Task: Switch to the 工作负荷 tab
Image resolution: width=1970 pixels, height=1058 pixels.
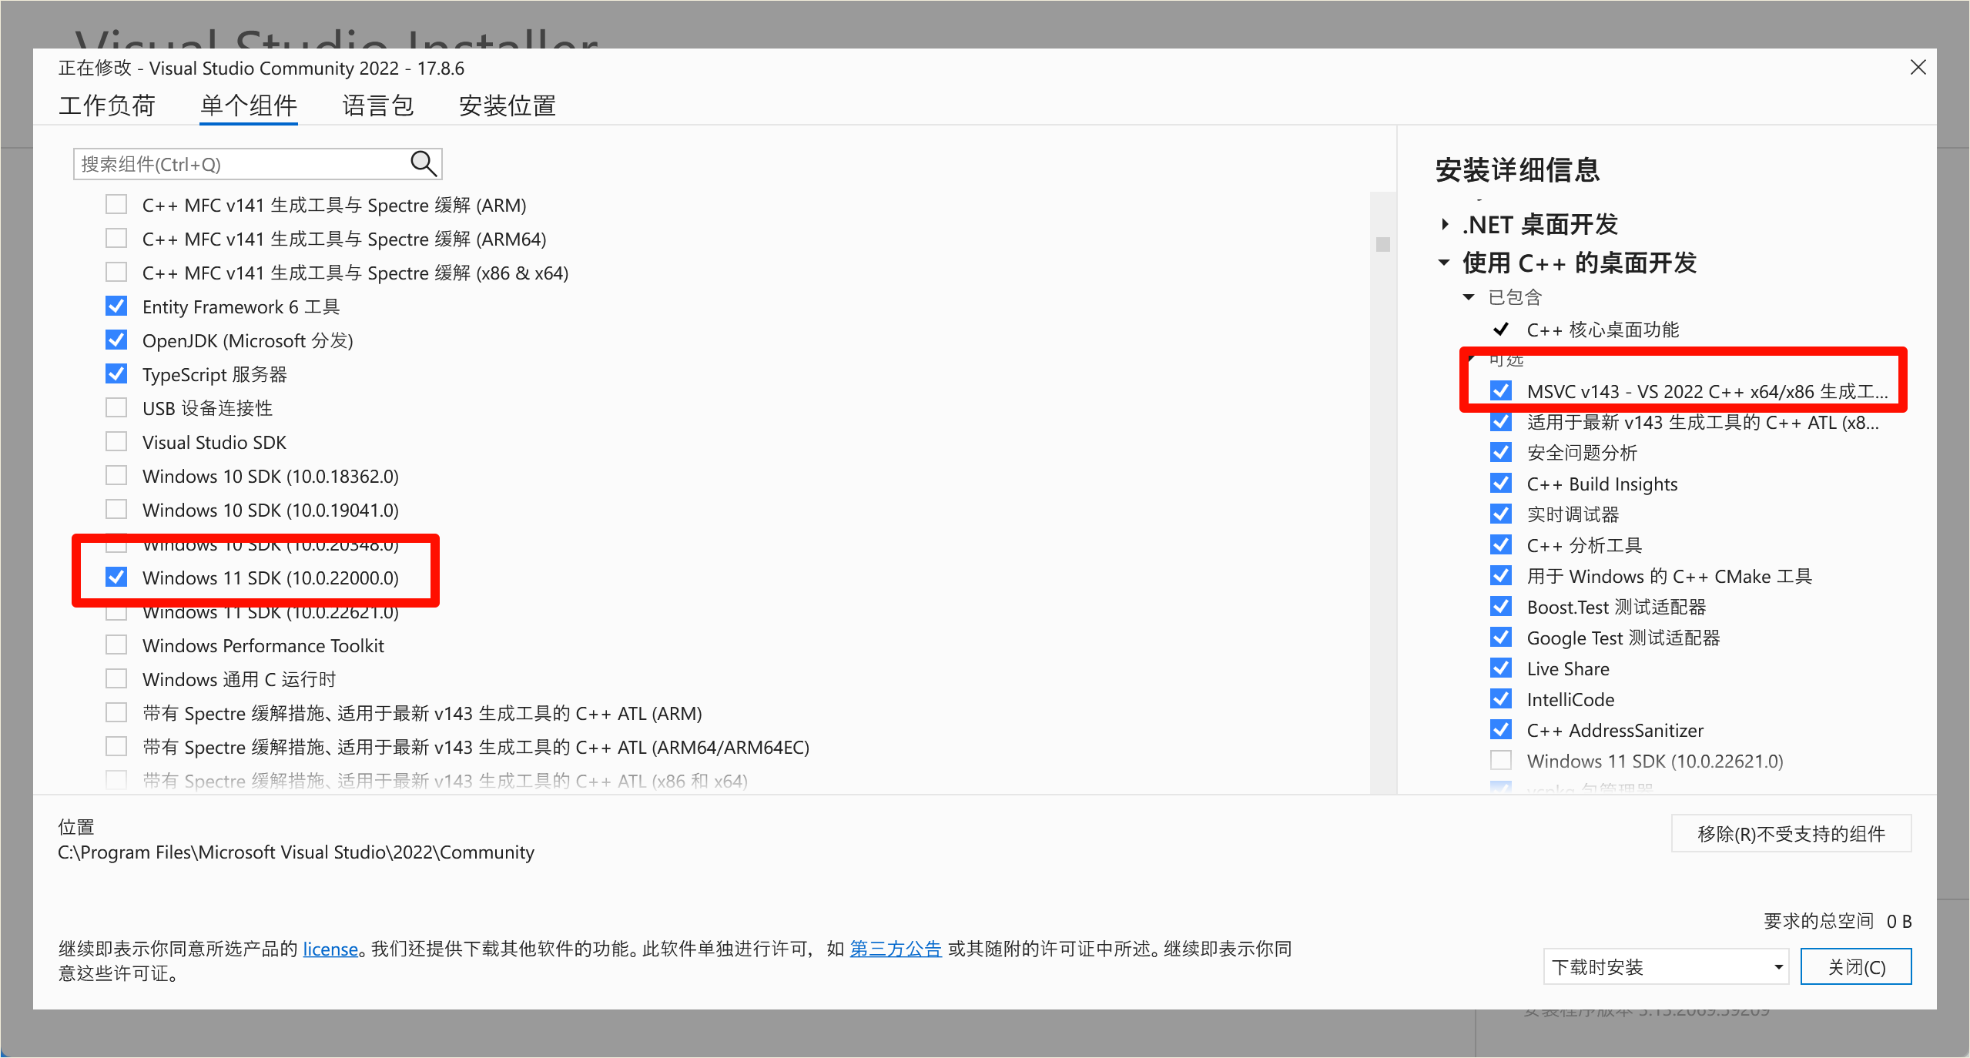Action: (107, 105)
